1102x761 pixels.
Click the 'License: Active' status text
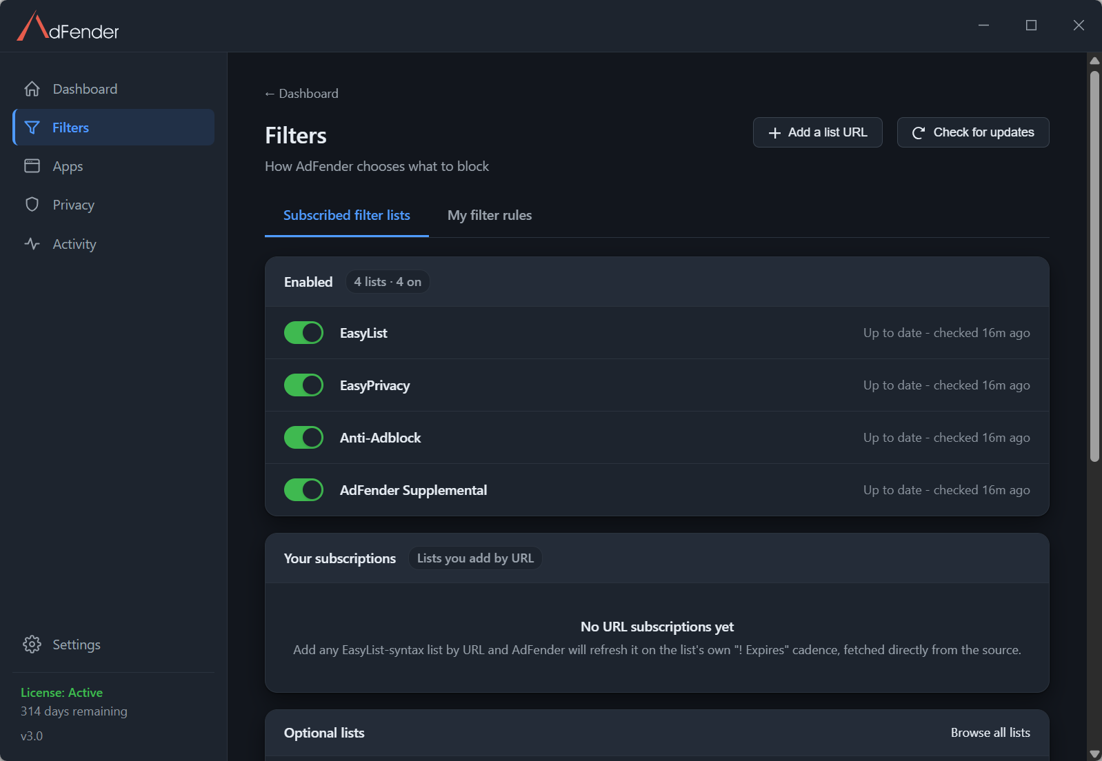coord(61,693)
